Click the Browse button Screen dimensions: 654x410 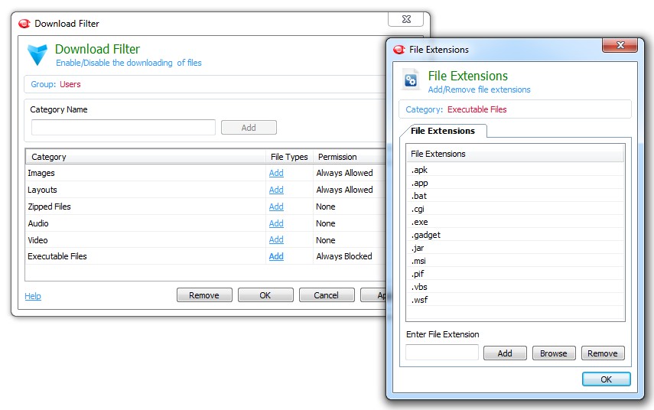click(x=553, y=353)
